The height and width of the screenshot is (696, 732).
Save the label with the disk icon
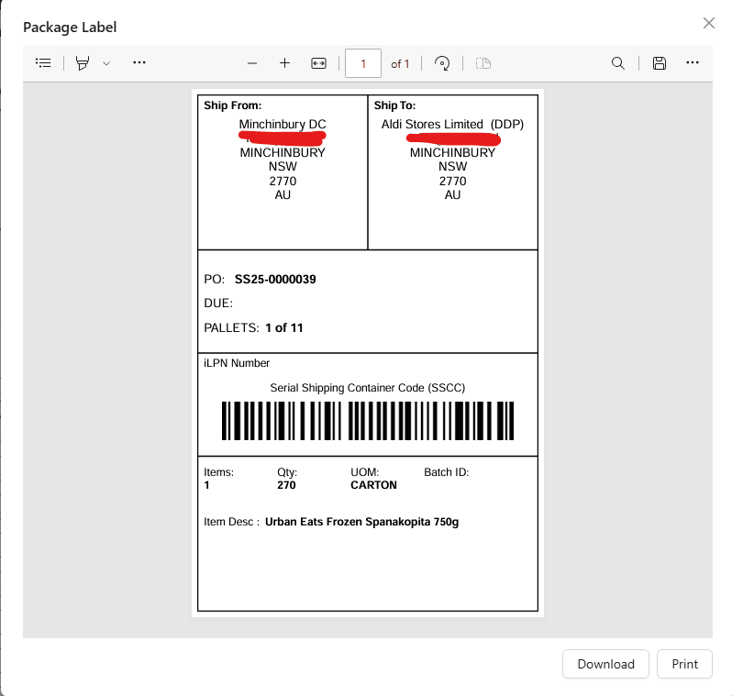point(659,63)
